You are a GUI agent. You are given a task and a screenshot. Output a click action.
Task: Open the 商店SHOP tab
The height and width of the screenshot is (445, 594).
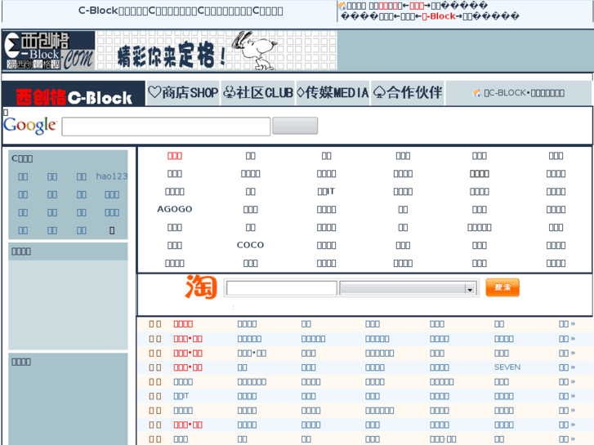(x=183, y=93)
